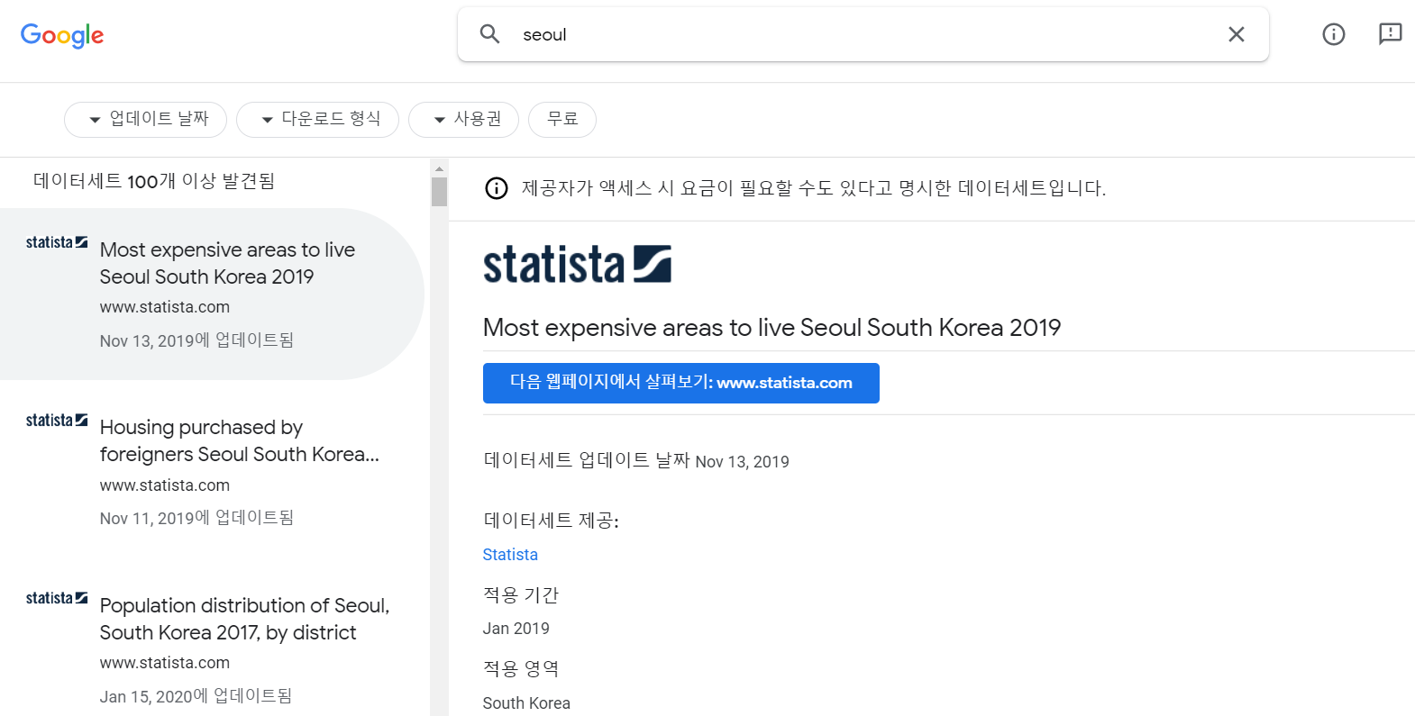
Task: Click the Jan 2019 period value
Action: tap(516, 629)
